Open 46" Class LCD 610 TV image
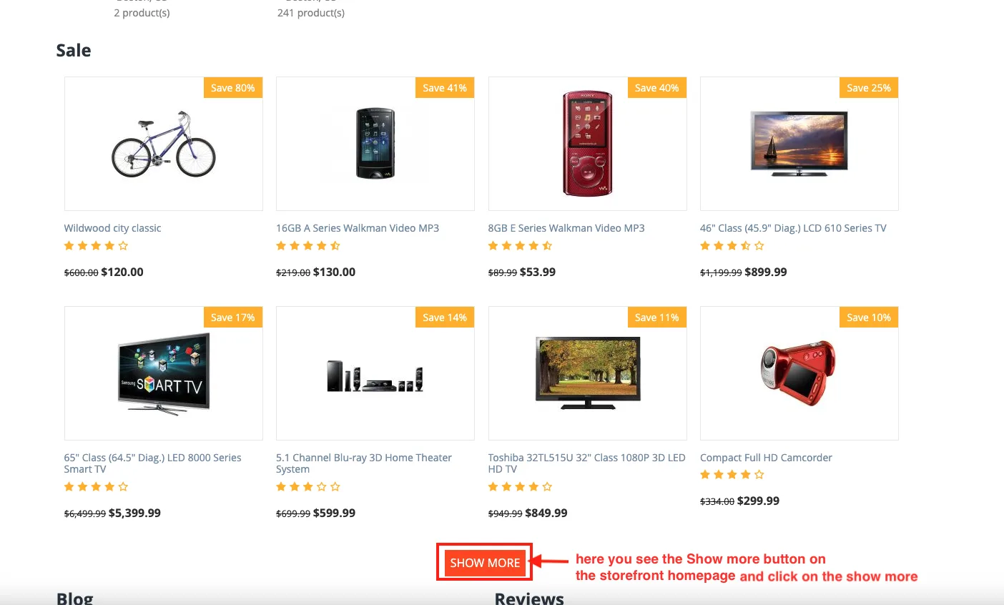 pyautogui.click(x=799, y=144)
